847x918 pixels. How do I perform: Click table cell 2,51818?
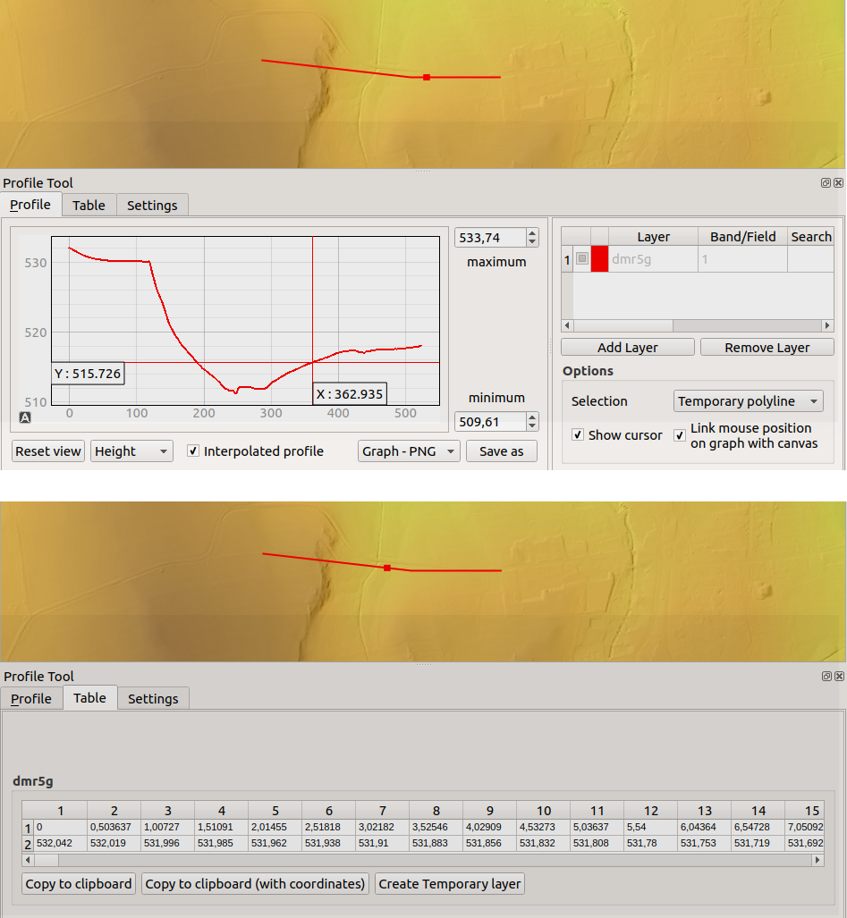[x=328, y=827]
